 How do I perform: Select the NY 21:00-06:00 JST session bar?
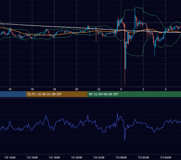[x=134, y=94]
